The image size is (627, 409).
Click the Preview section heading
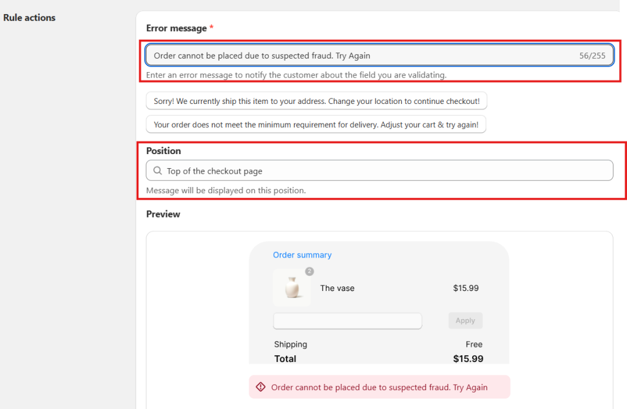pos(163,214)
